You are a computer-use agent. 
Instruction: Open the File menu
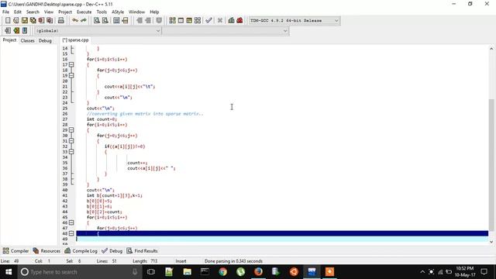pos(5,12)
